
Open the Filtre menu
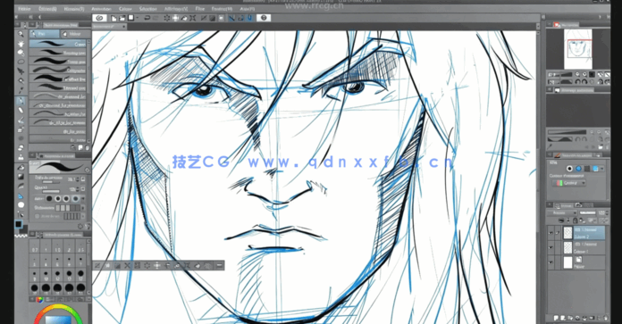point(200,8)
